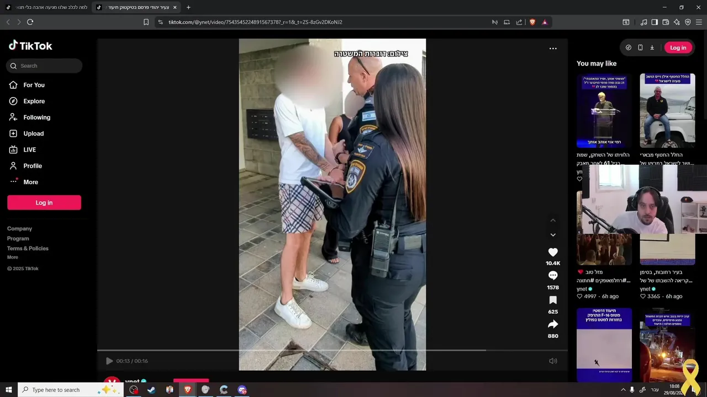Viewport: 707px width, 397px height.
Task: Click the red Log in sidebar button
Action: 44,202
